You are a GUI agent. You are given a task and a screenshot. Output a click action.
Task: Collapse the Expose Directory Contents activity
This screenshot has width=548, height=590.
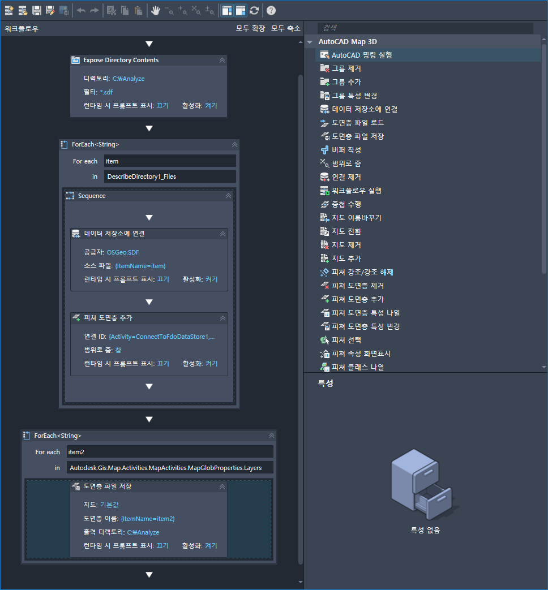[x=222, y=60]
